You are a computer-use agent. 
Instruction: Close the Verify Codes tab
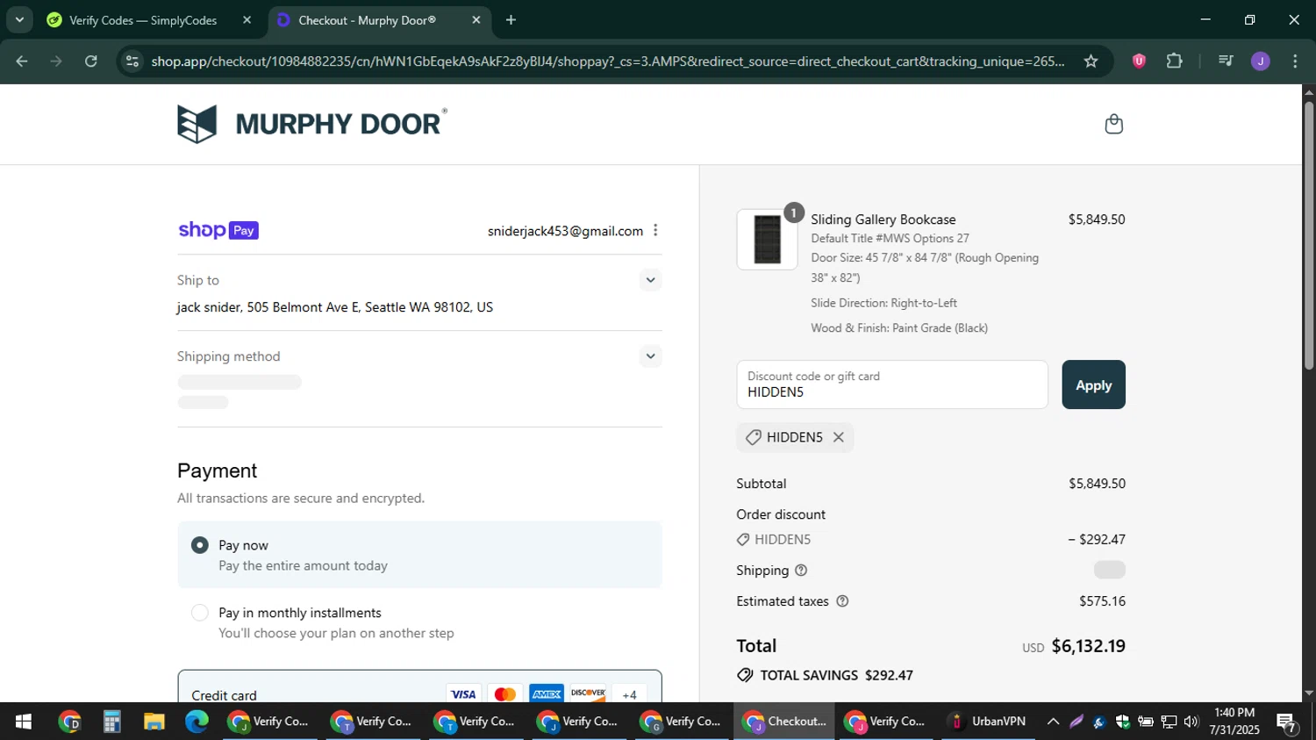247,20
